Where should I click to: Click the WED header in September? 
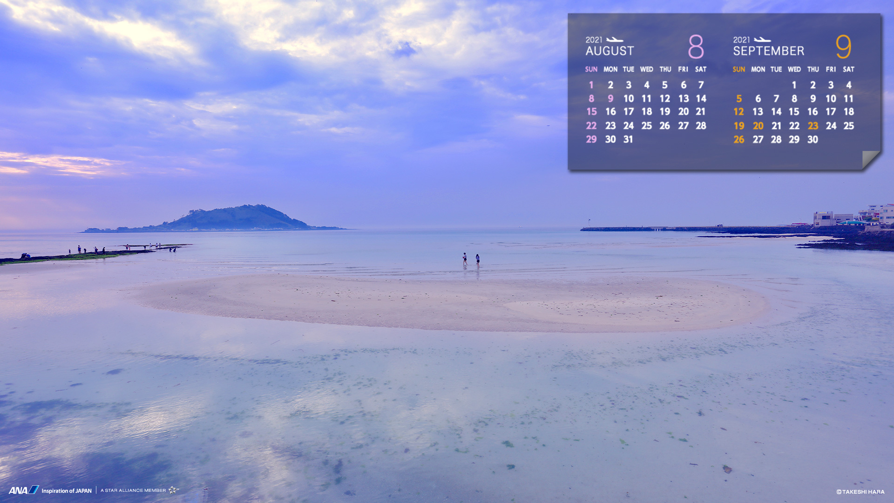pos(794,69)
